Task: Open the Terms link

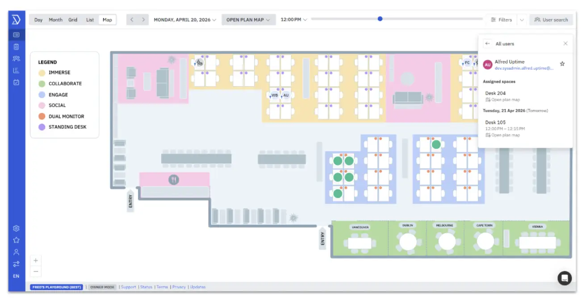Action: tap(162, 287)
